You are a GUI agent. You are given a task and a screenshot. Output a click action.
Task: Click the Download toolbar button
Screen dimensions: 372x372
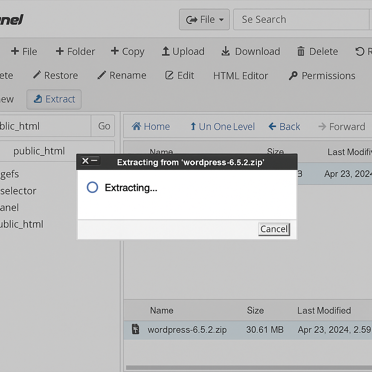(x=251, y=52)
